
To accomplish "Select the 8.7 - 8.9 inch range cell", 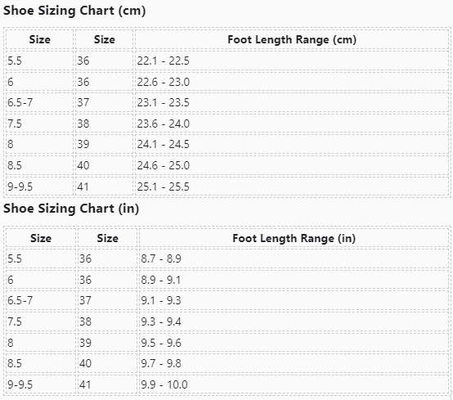I will 294,258.
